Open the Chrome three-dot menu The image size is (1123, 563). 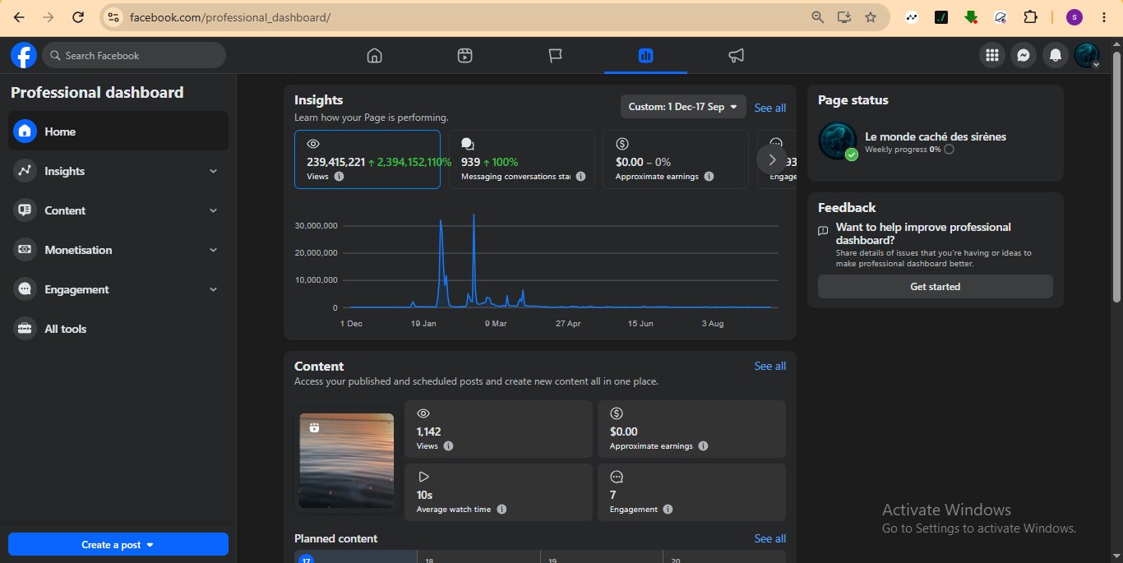[1102, 16]
